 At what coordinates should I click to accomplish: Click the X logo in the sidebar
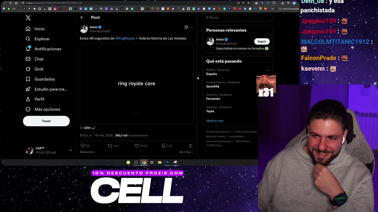point(28,18)
